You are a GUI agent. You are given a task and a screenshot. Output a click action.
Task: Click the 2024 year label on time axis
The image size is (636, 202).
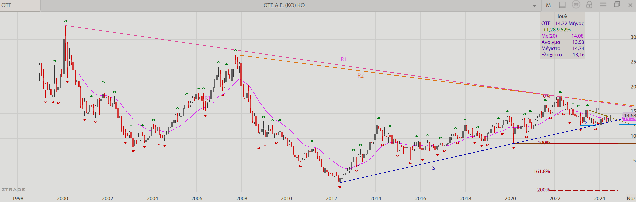[600, 198]
